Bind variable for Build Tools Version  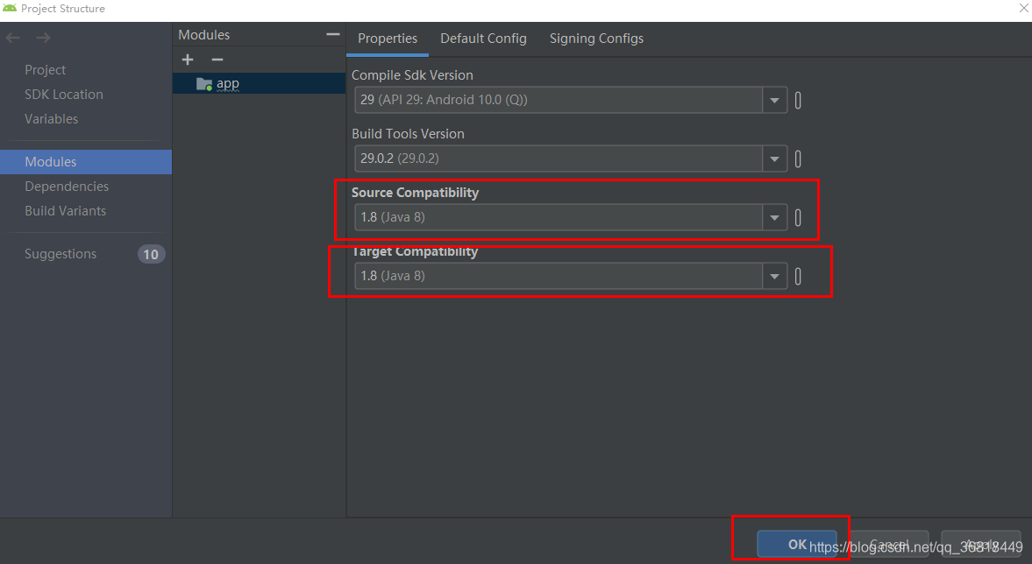tap(798, 159)
